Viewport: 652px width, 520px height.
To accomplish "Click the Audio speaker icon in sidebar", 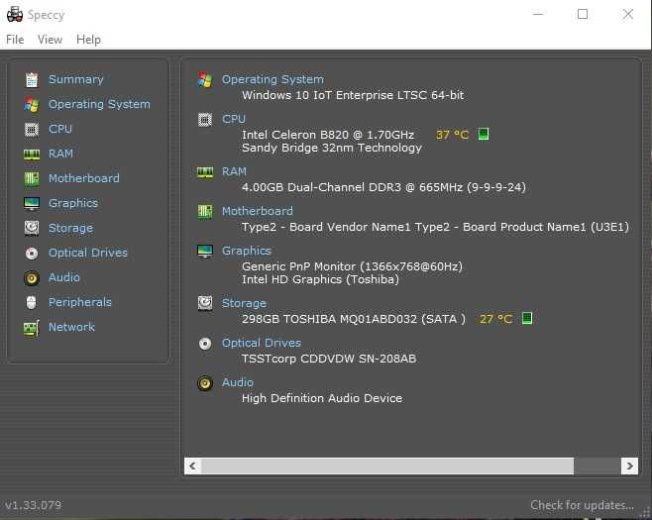I will 32,278.
